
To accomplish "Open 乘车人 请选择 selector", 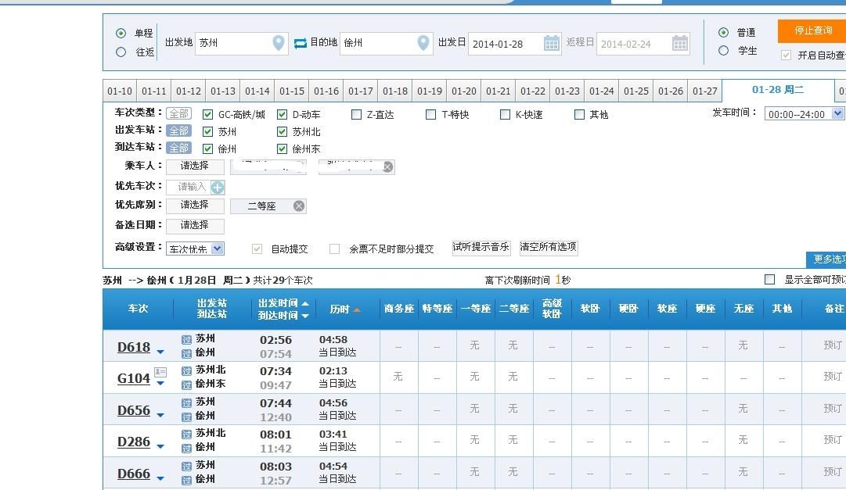I will click(195, 166).
